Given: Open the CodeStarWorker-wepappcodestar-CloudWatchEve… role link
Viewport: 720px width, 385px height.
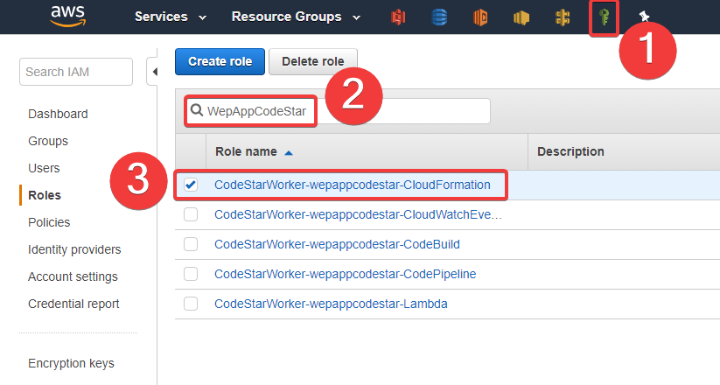Looking at the screenshot, I should pos(358,214).
